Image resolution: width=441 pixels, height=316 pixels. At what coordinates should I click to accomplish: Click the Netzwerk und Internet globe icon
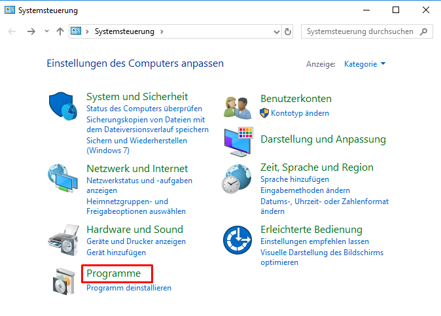[x=63, y=178]
